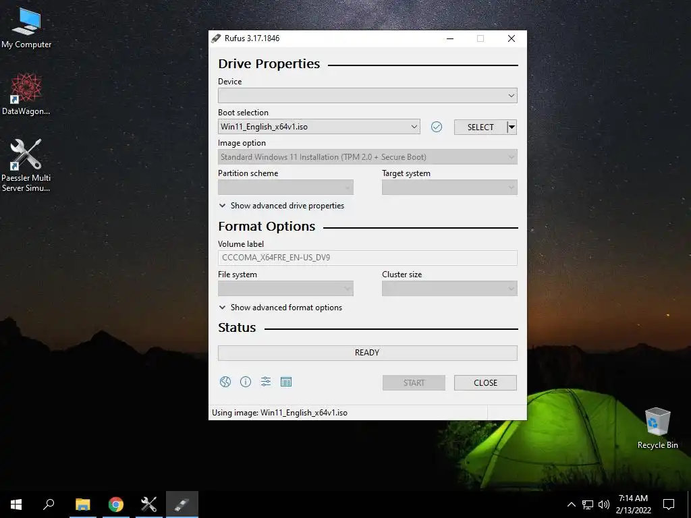The image size is (691, 518).
Task: Click the READY status progress bar
Action: click(368, 353)
